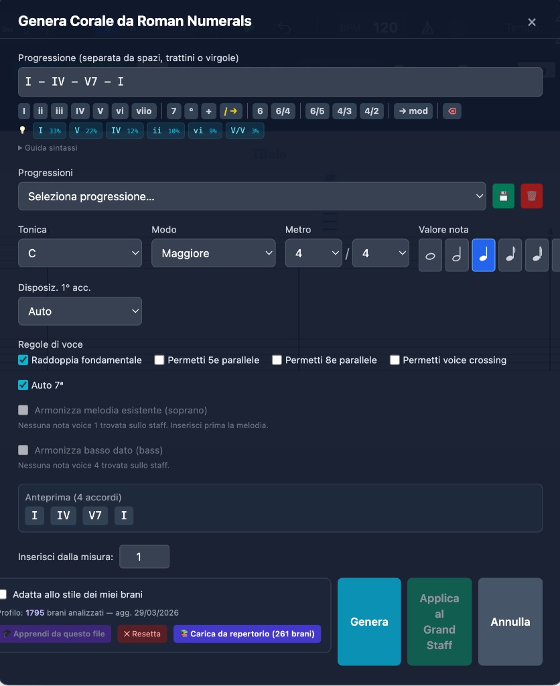Viewport: 560px width, 686px height.
Task: Uncheck the Auto 7ª option
Action: point(23,385)
